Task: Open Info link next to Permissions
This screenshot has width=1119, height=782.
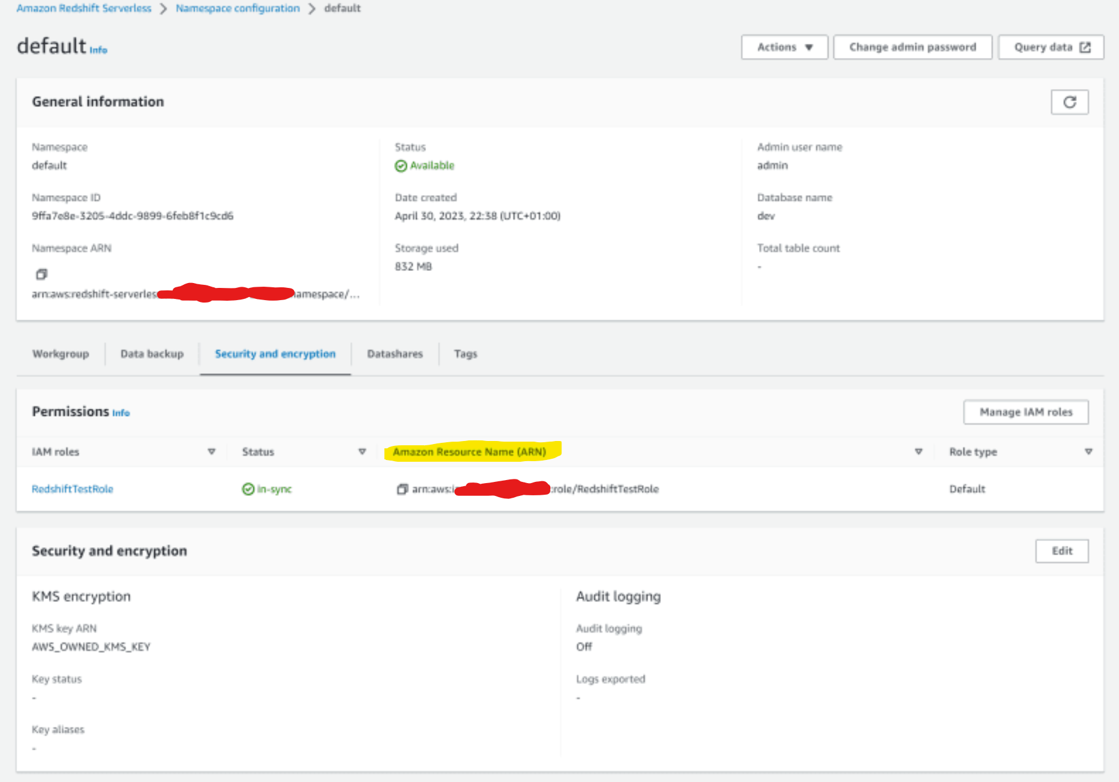Action: coord(121,414)
